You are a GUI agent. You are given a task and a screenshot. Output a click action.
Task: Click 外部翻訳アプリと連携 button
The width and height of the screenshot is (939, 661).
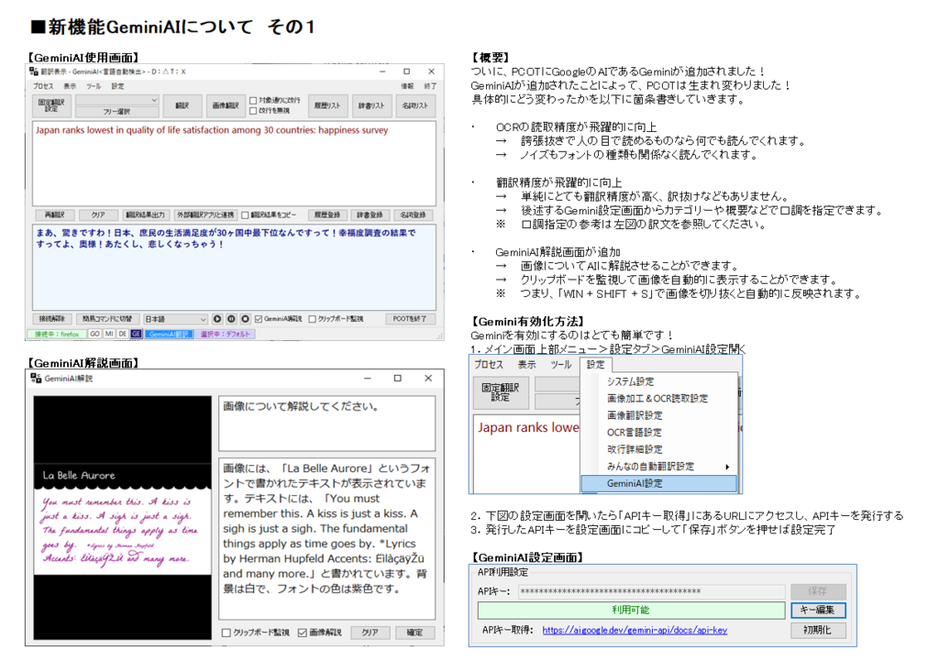[205, 215]
